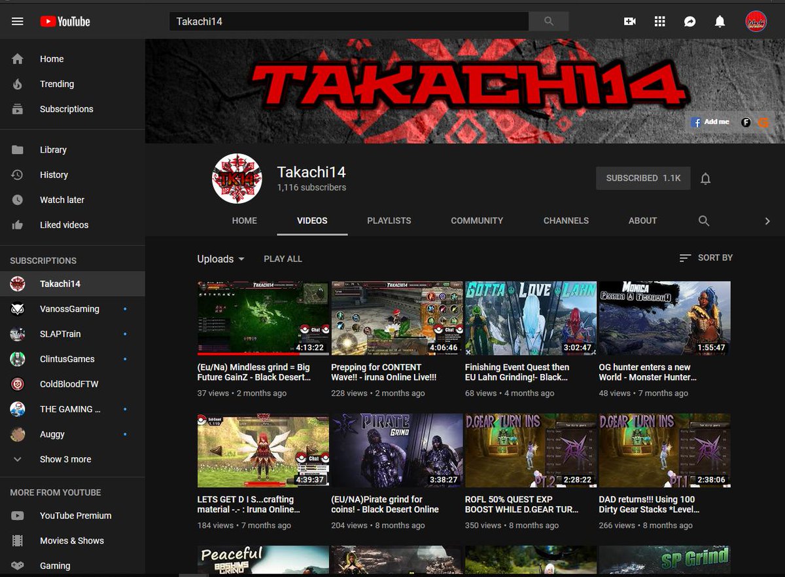Open D.Gear Turn Ins PT.2 thumbnail

pyautogui.click(x=531, y=451)
